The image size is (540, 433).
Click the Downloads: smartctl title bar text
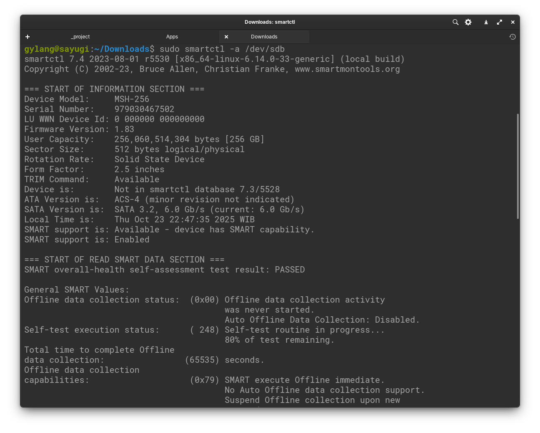pyautogui.click(x=269, y=22)
